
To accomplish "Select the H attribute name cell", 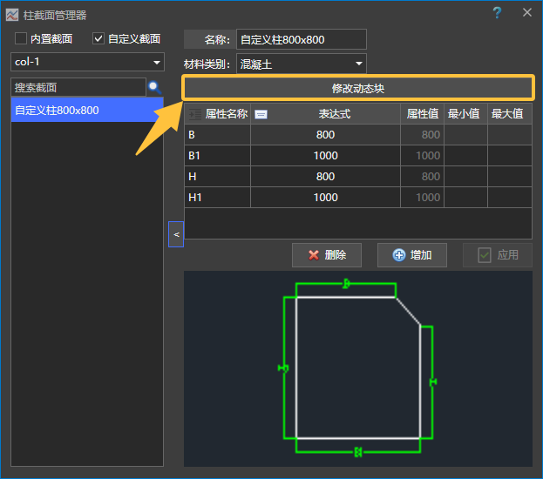I will (x=218, y=177).
